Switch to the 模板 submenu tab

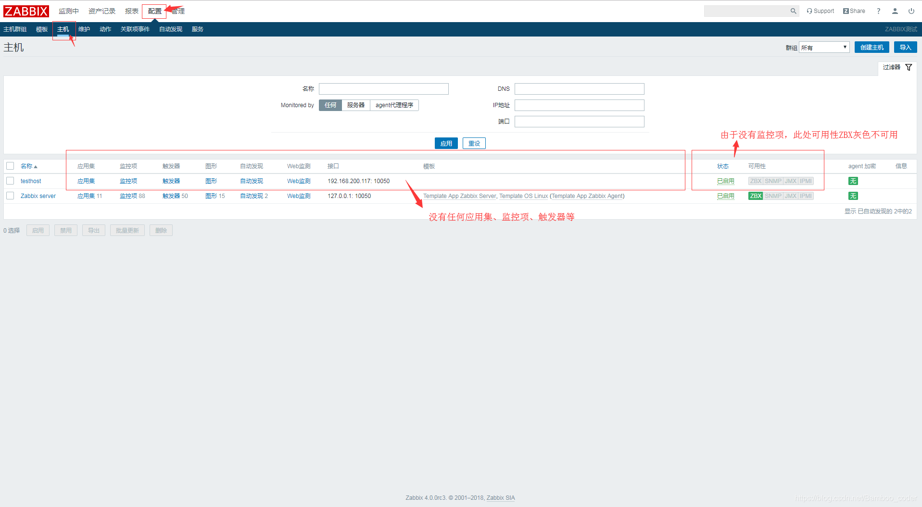click(42, 29)
